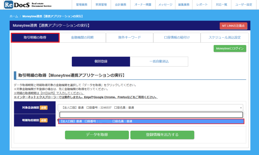Select the 取引明細の取得 tab
The width and height of the screenshot is (259, 155).
click(x=35, y=37)
